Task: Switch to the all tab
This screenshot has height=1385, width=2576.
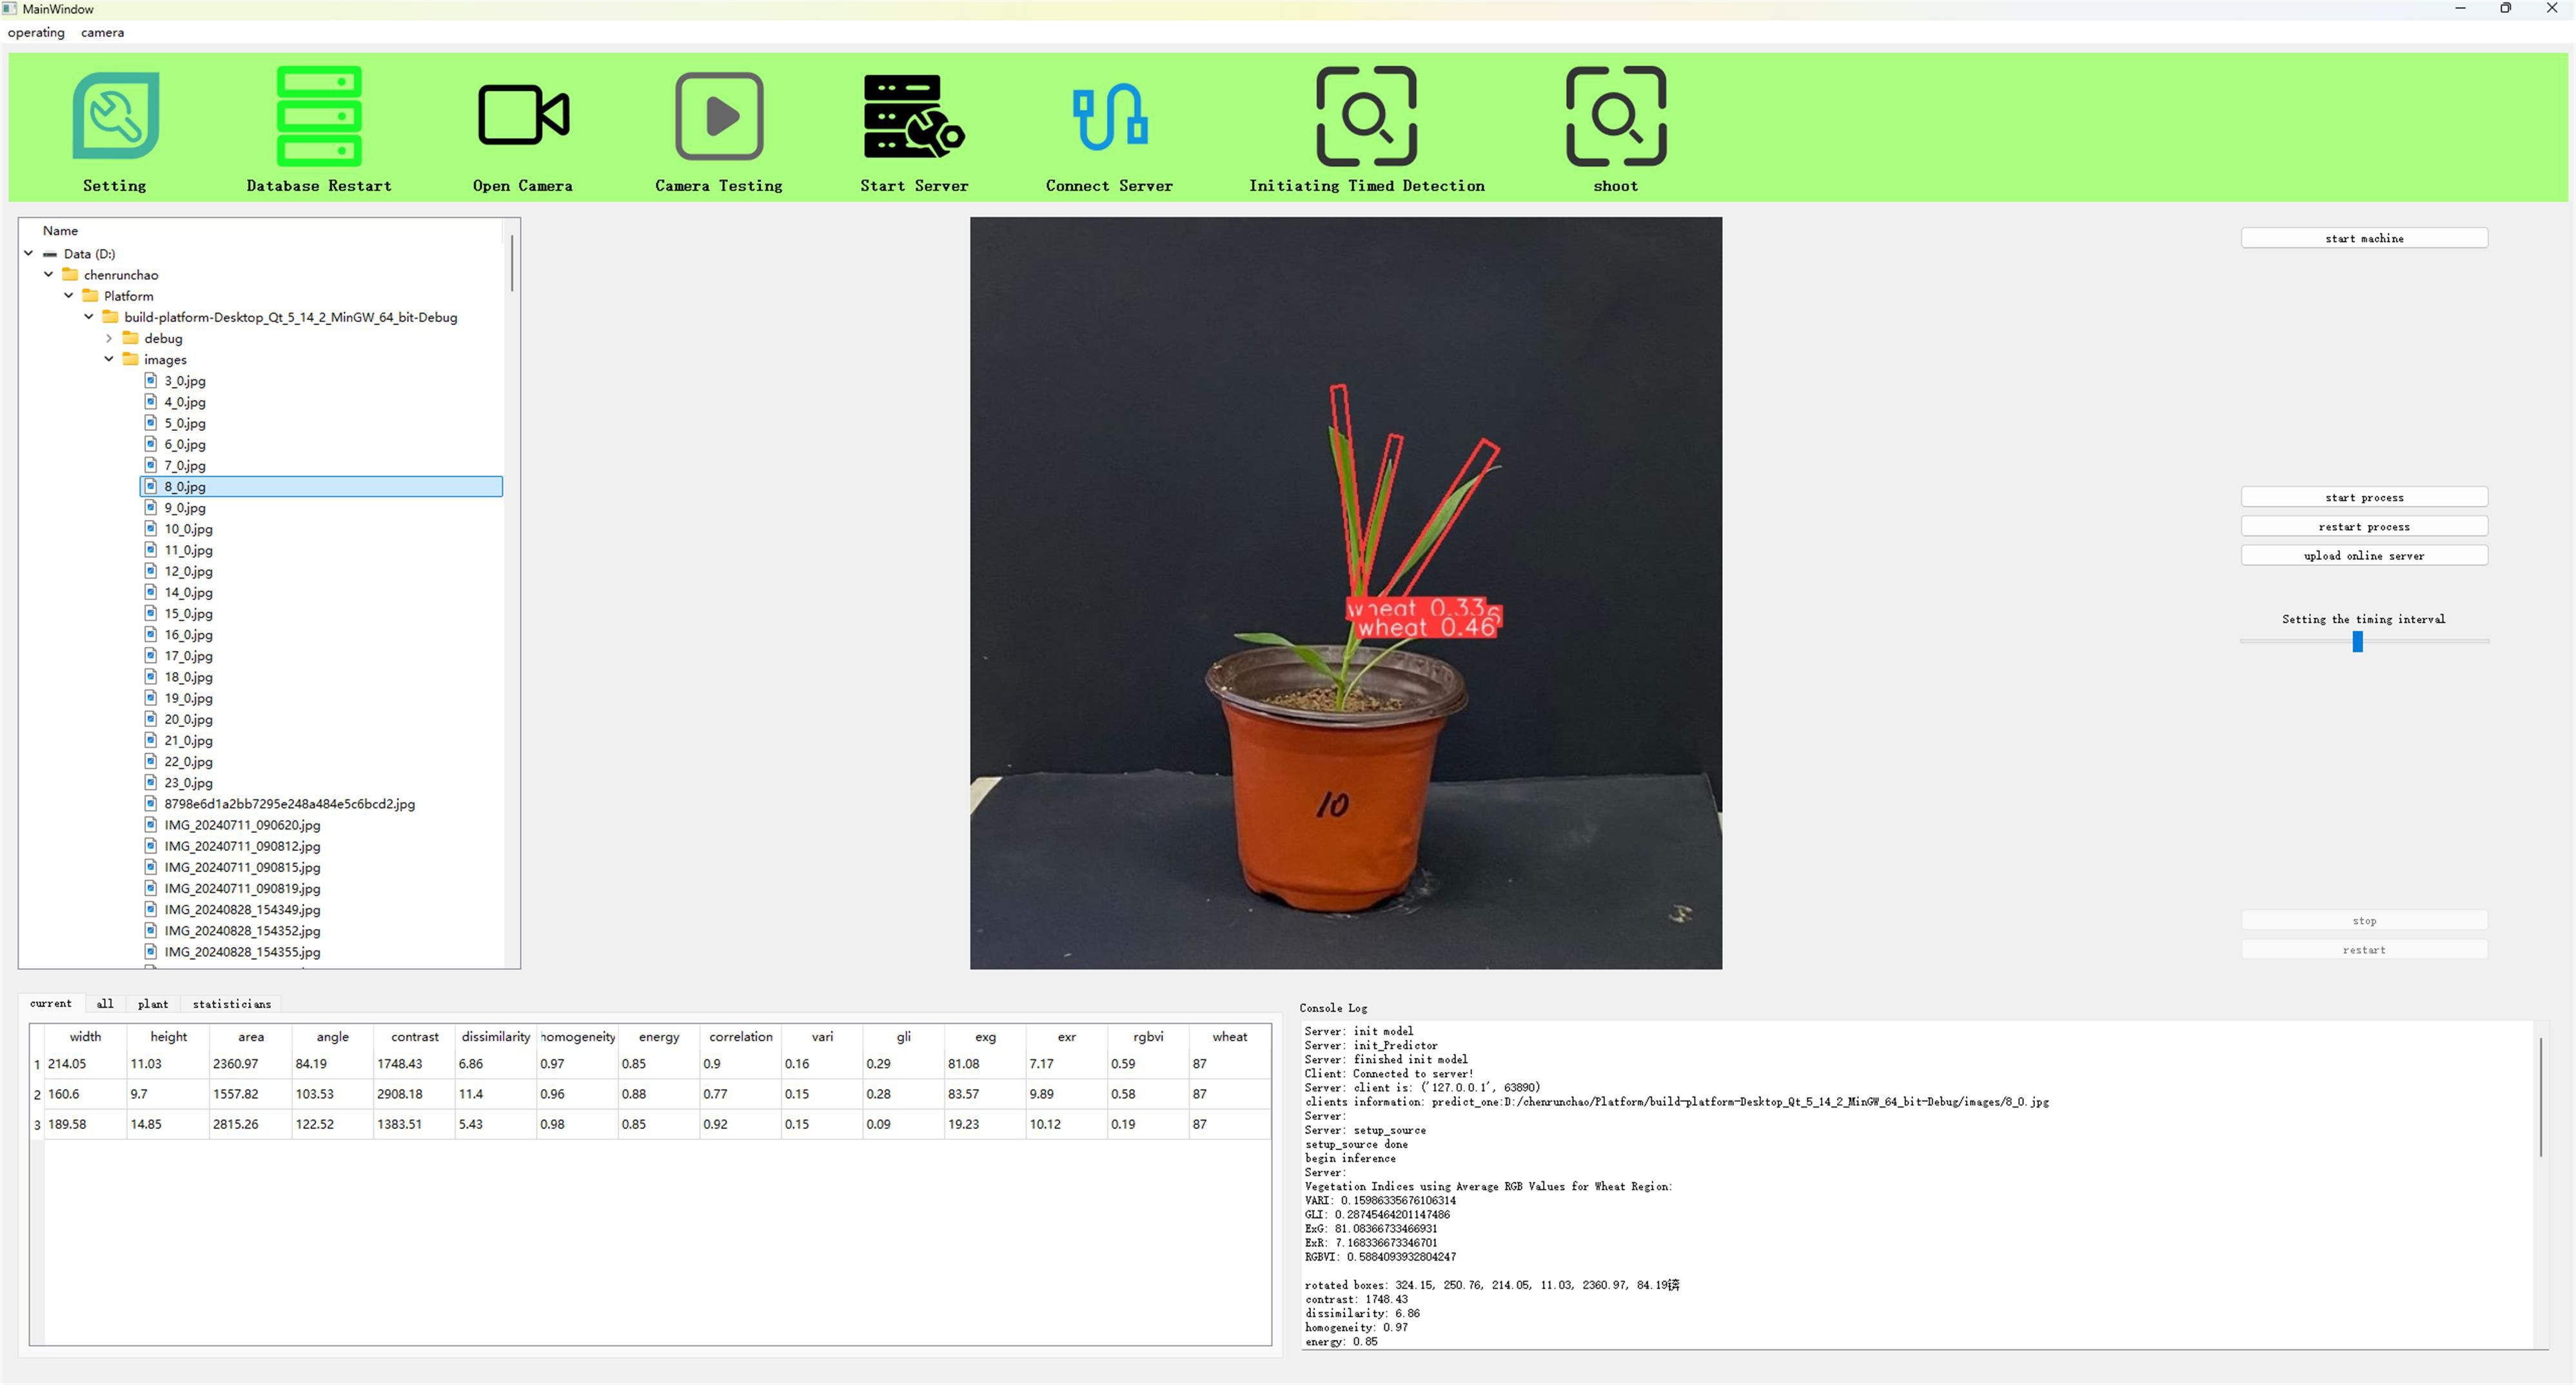Action: pos(105,1004)
